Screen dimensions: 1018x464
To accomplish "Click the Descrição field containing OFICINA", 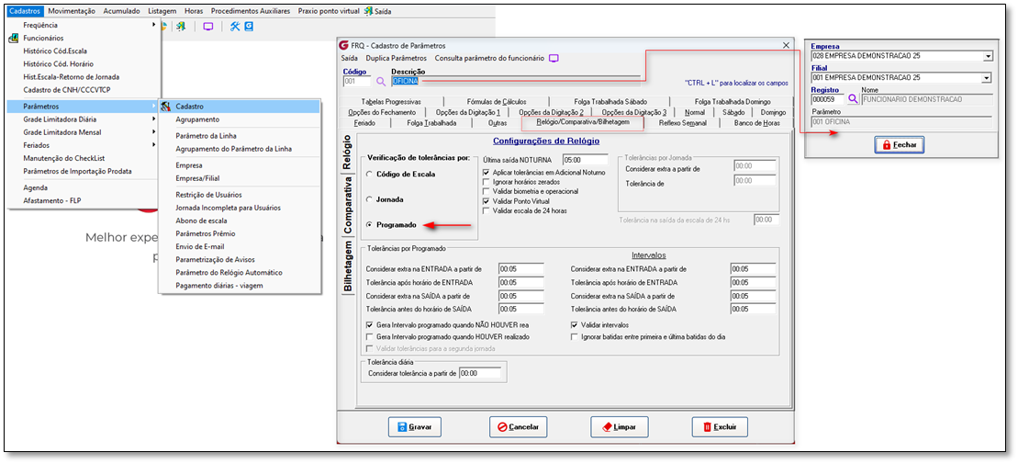I will tap(515, 81).
